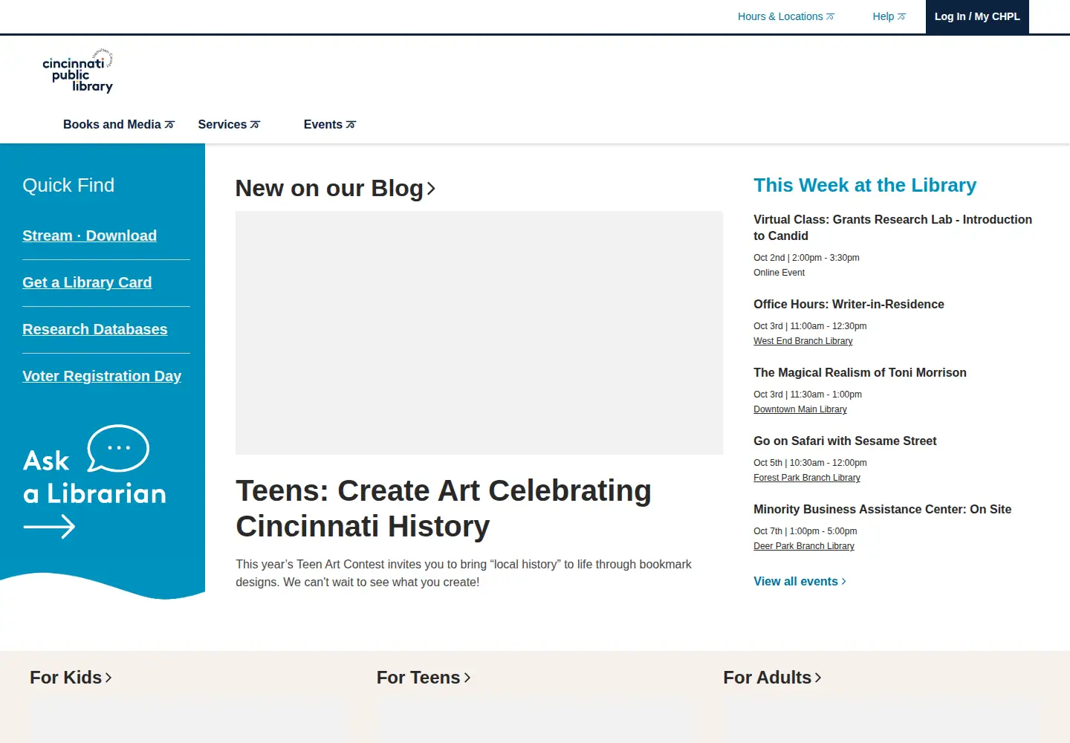Screen dimensions: 1070x743
Task: Click View all events
Action: [x=800, y=581]
